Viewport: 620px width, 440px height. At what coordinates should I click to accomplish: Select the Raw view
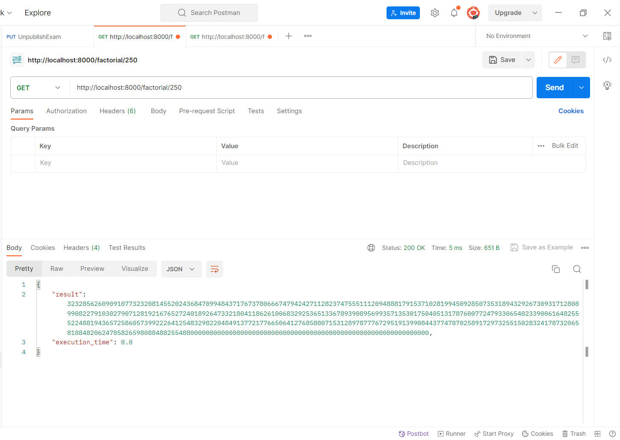pyautogui.click(x=57, y=269)
